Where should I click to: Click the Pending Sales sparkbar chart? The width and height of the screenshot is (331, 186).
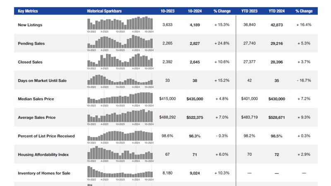[x=120, y=42]
